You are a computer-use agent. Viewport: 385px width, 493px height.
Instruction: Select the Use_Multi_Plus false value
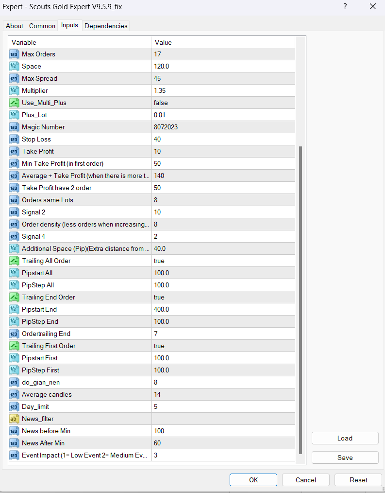point(223,103)
